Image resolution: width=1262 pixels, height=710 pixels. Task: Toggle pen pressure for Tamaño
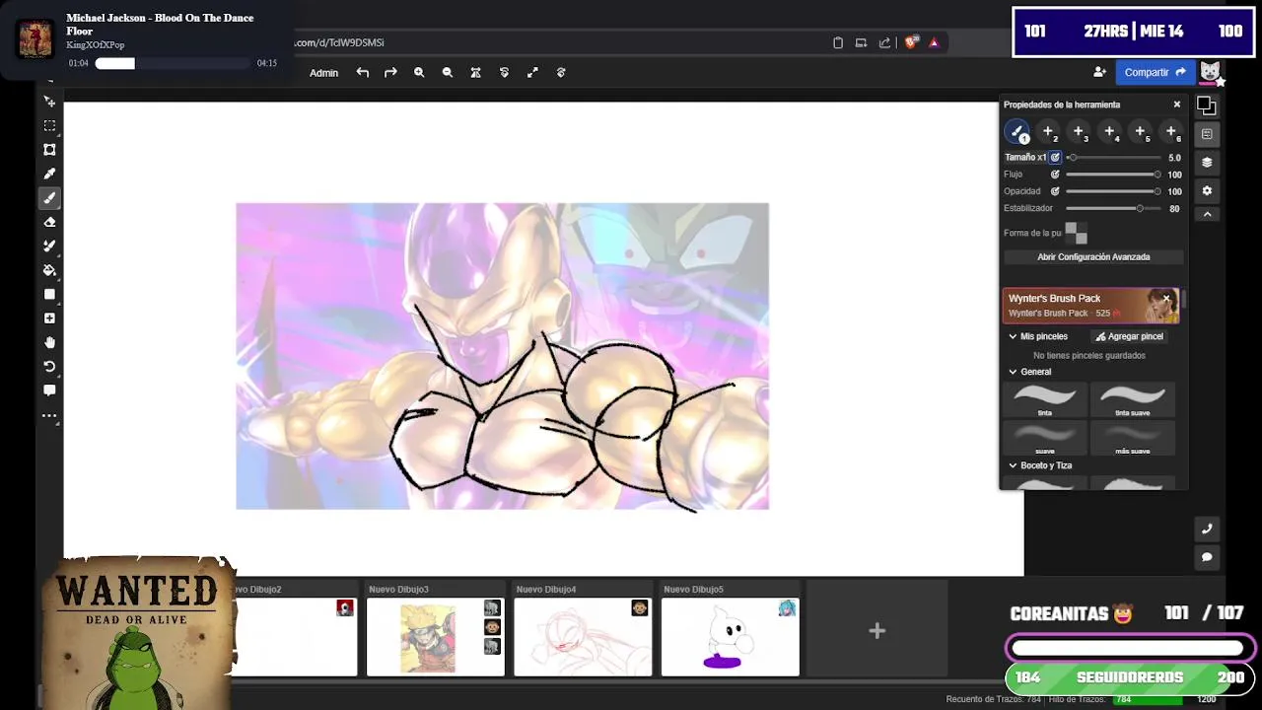point(1055,157)
